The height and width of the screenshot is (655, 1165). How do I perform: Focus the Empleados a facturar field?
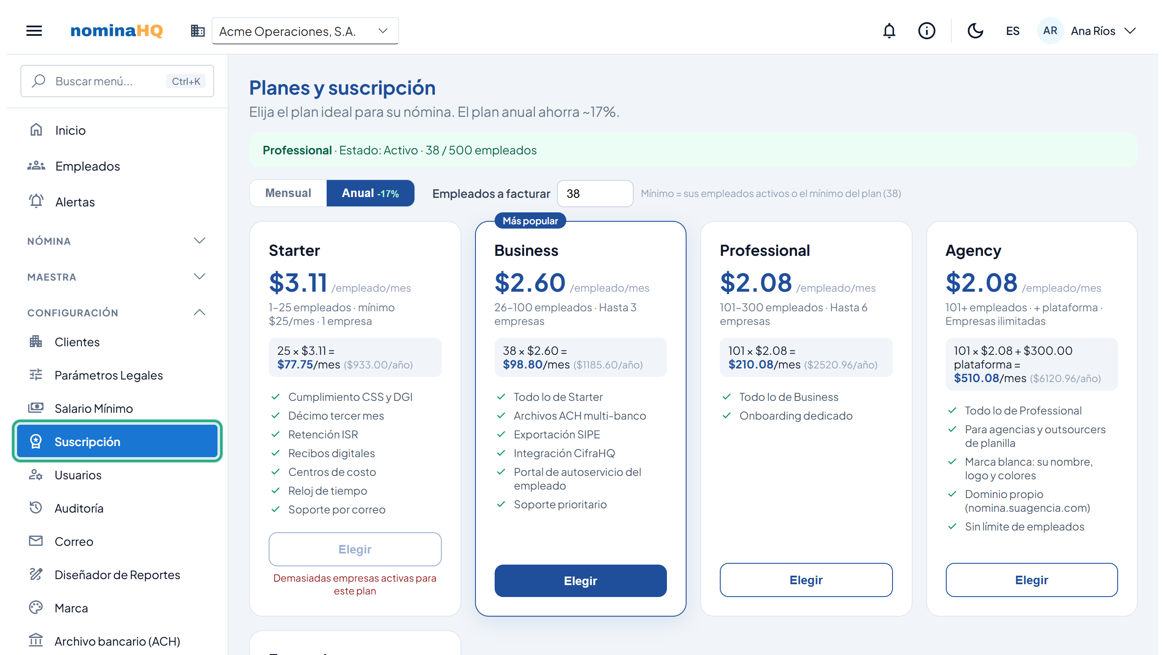point(595,193)
